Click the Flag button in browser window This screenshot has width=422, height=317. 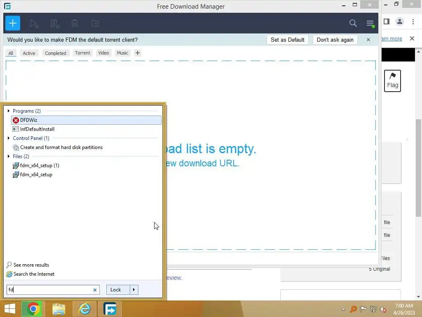[x=392, y=81]
